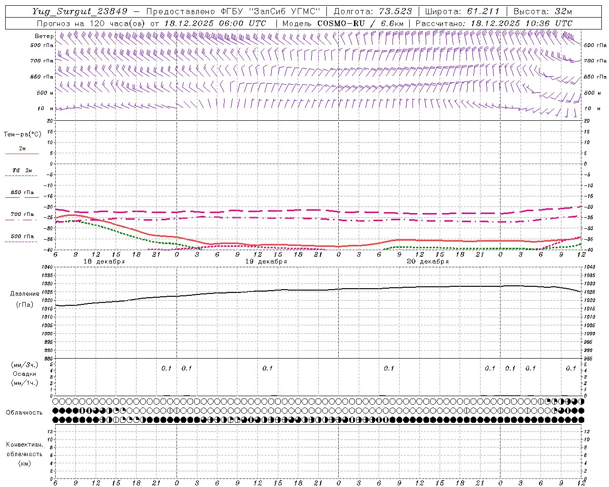Click the Рассчитано: 18.12.2025 10:36 UTC timestamp
The image size is (609, 487).
[494, 23]
